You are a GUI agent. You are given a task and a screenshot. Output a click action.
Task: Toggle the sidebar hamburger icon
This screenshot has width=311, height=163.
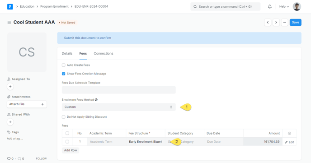pyautogui.click(x=9, y=23)
